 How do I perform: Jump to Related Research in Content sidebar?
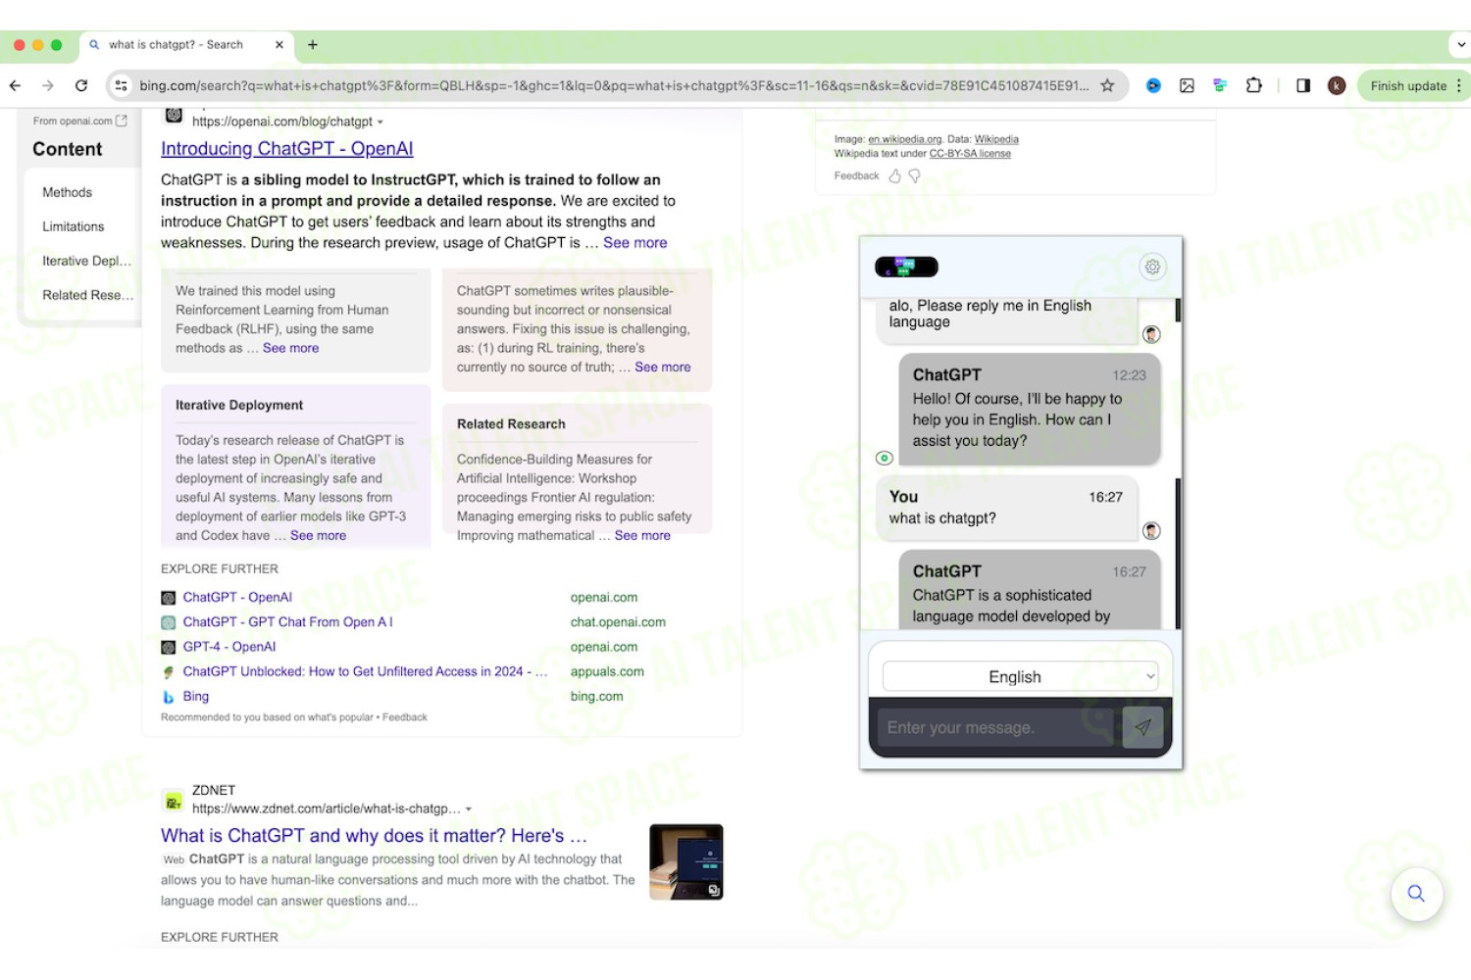[x=87, y=295]
